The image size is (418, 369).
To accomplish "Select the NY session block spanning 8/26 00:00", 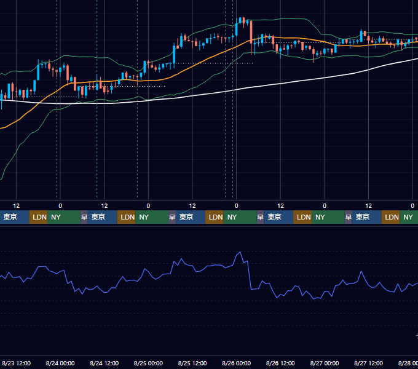I will pos(240,217).
